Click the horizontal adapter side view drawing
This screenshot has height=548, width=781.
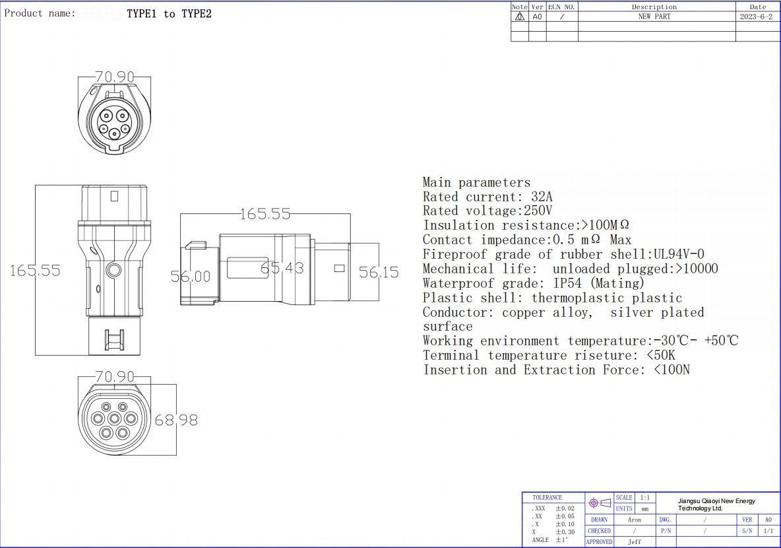pyautogui.click(x=264, y=271)
